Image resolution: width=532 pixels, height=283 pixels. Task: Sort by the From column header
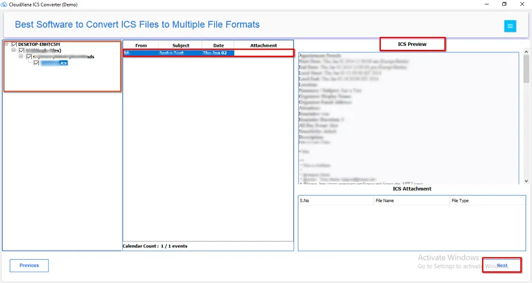141,45
